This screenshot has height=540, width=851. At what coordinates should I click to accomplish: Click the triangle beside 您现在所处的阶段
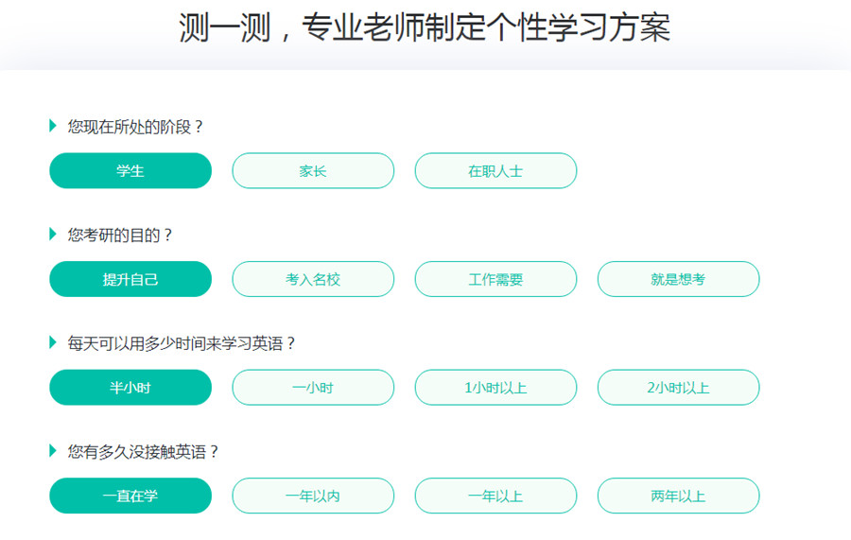(53, 126)
